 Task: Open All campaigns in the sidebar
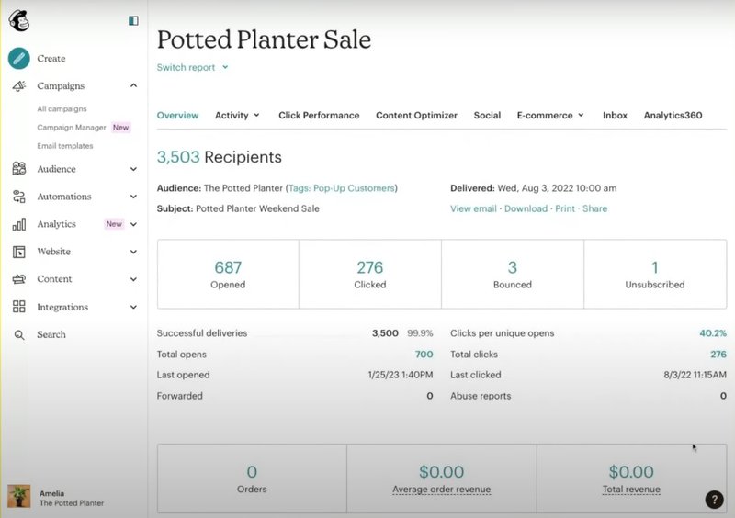[x=62, y=108]
